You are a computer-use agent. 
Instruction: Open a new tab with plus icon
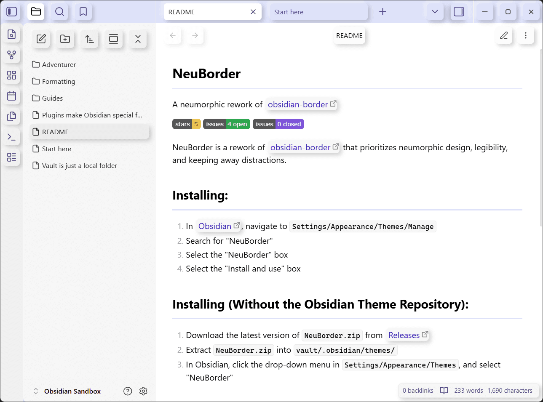click(x=383, y=12)
